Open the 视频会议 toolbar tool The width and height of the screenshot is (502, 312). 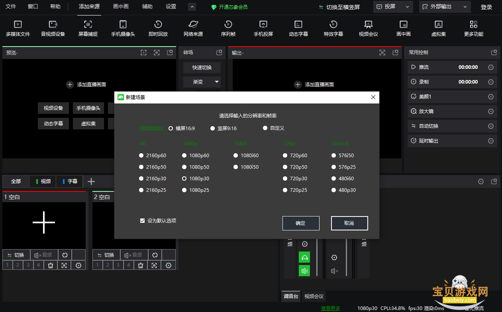(369, 29)
